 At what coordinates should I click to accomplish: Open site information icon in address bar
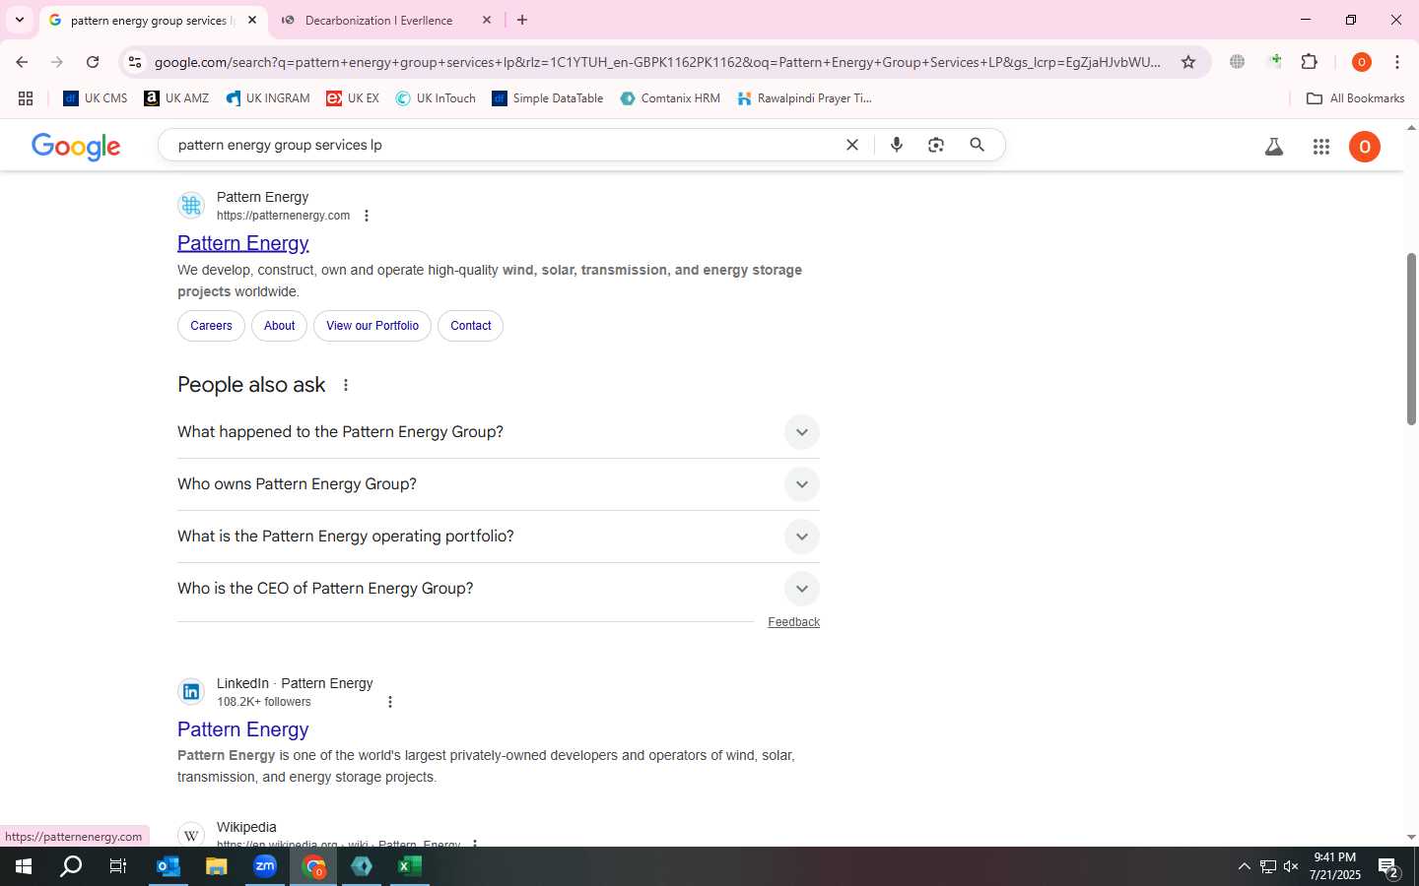coord(135,62)
